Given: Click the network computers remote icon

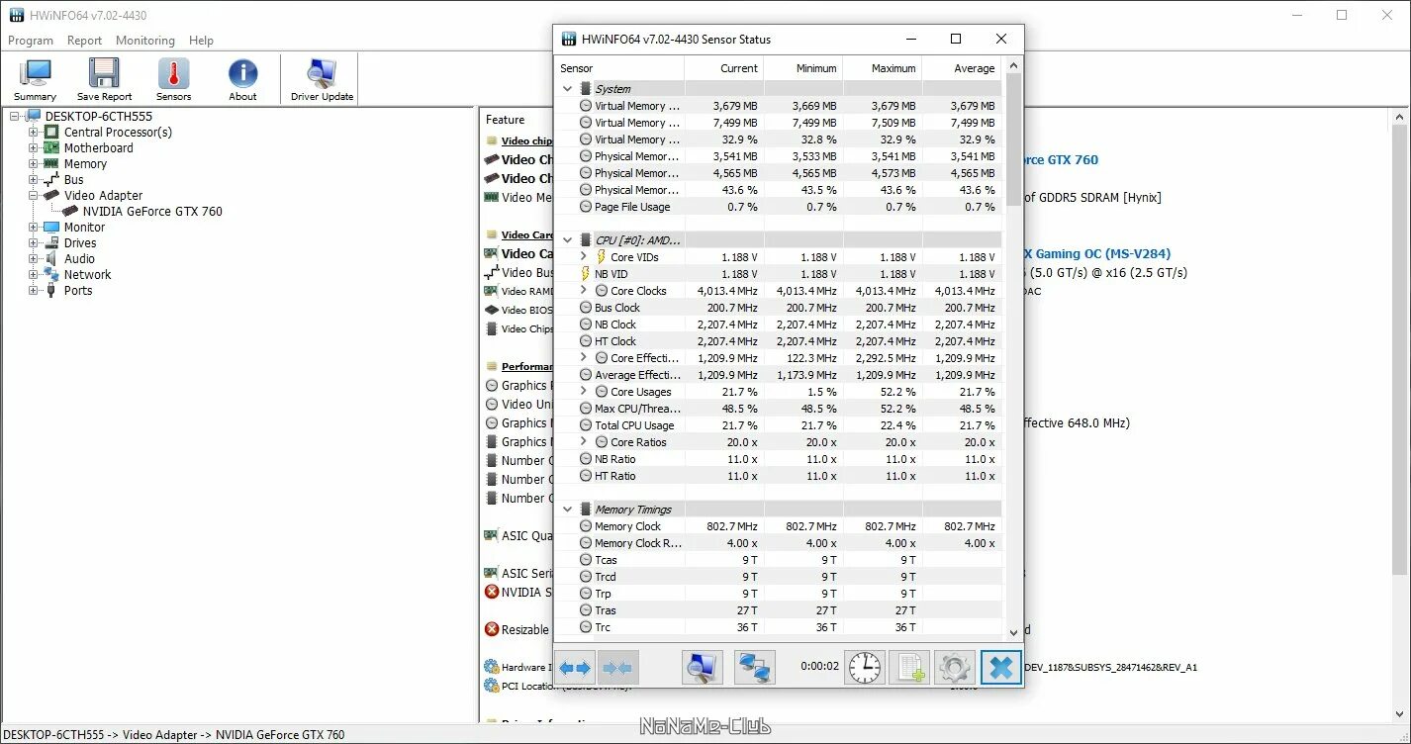Looking at the screenshot, I should 755,668.
